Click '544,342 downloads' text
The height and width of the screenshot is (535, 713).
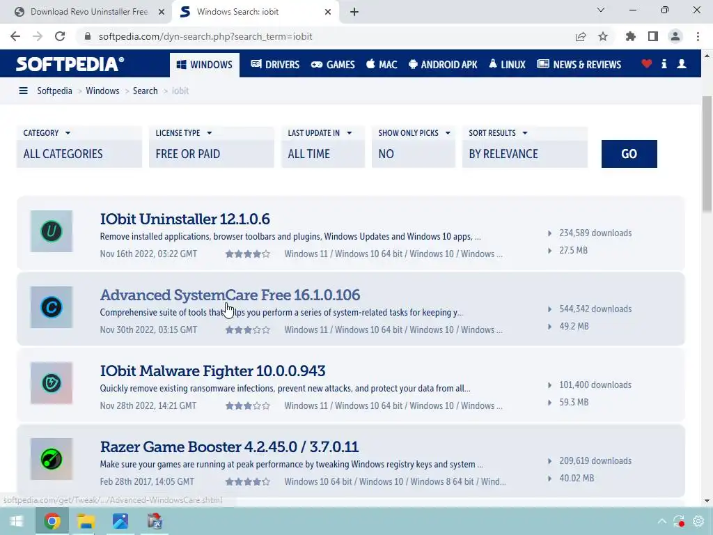tap(595, 309)
